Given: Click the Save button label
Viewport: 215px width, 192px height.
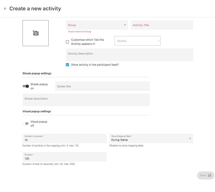Looking at the screenshot, I should click(203, 175).
